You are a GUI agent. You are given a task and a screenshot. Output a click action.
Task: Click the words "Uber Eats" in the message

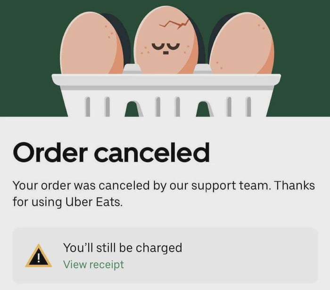tap(94, 202)
